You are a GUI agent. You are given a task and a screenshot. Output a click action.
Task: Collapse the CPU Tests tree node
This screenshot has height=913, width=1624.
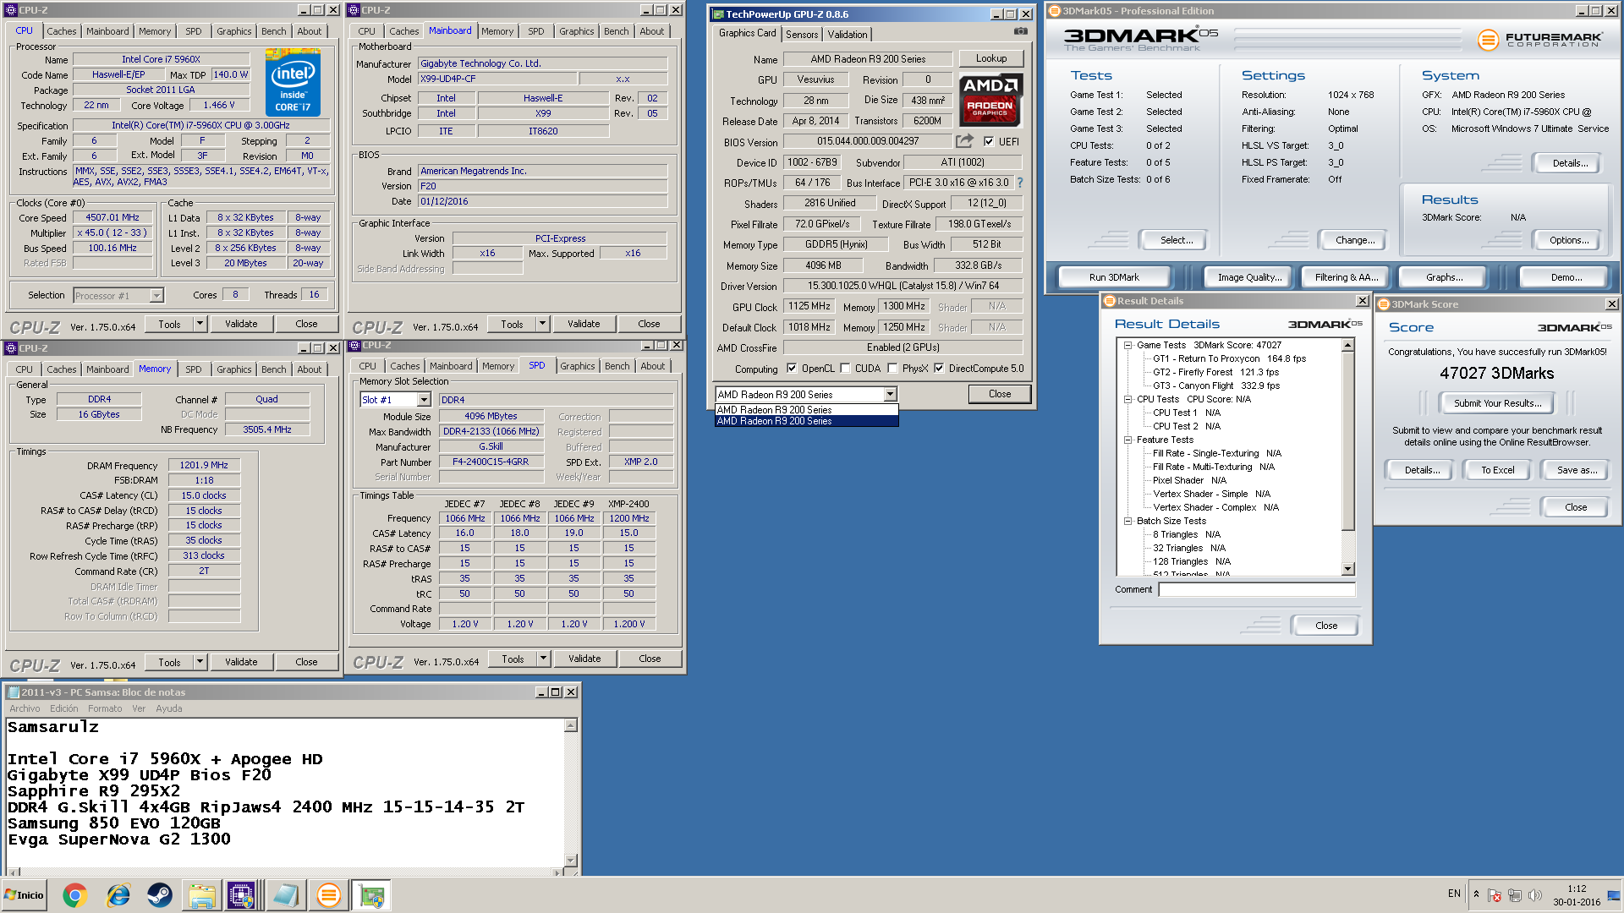(1127, 399)
